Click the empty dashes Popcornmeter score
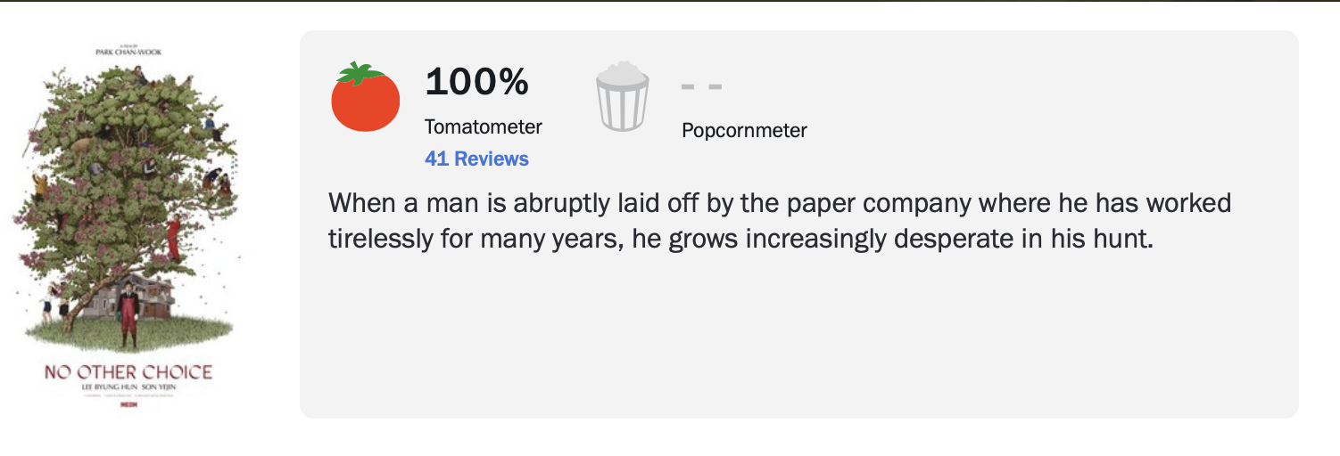Viewport: 1340px width, 456px height. click(x=700, y=87)
